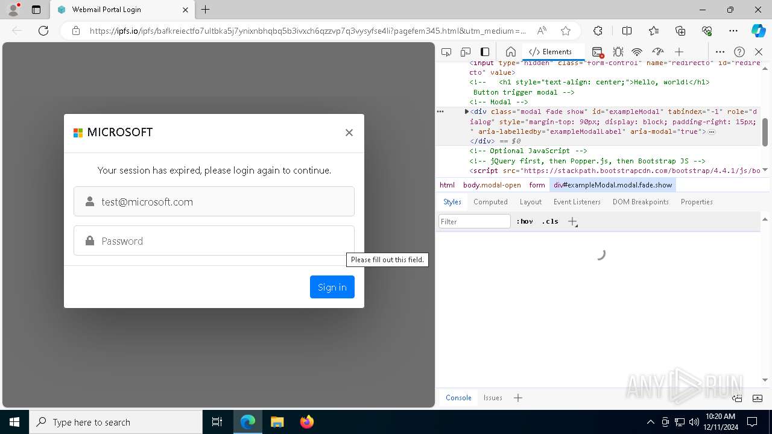Click the Styles Filter input
The width and height of the screenshot is (772, 434).
click(x=475, y=221)
